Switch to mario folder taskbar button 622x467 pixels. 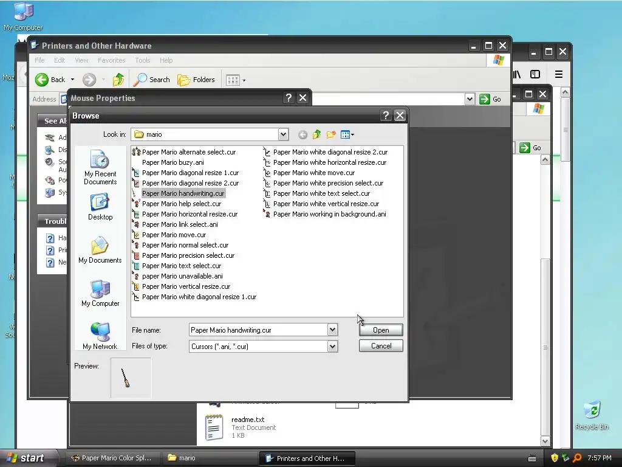pyautogui.click(x=210, y=458)
